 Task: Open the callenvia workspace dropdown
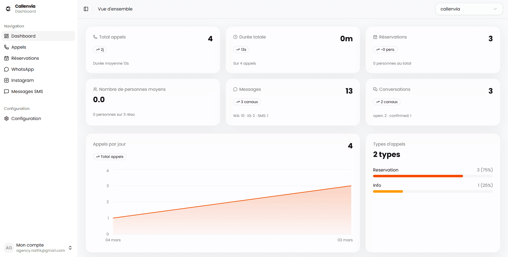469,9
